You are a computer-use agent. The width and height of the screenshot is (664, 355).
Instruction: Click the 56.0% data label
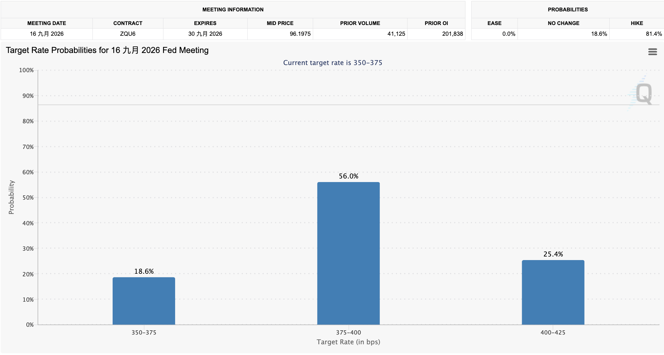point(348,176)
